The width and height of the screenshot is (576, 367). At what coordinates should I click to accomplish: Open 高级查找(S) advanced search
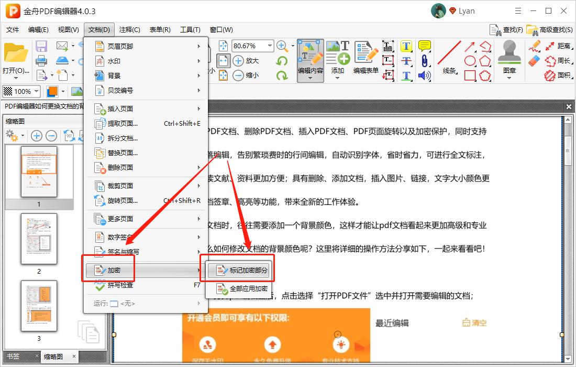click(552, 30)
